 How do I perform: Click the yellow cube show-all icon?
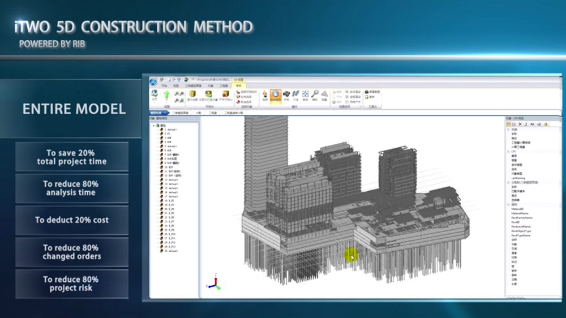[192, 94]
